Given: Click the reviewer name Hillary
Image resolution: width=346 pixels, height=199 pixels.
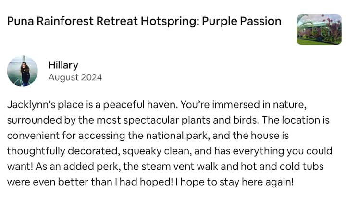Looking at the screenshot, I should 63,65.
